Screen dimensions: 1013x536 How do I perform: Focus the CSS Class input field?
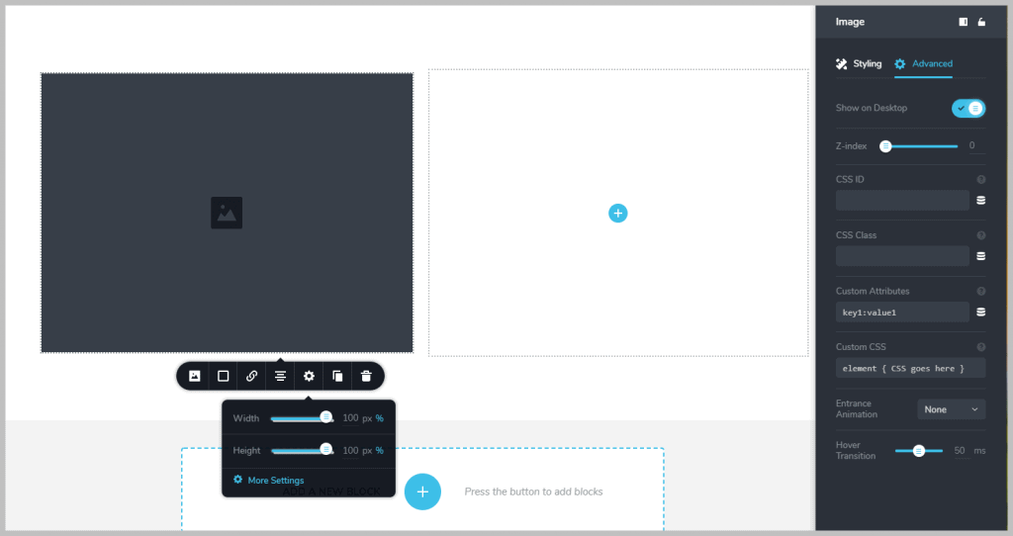coord(902,256)
